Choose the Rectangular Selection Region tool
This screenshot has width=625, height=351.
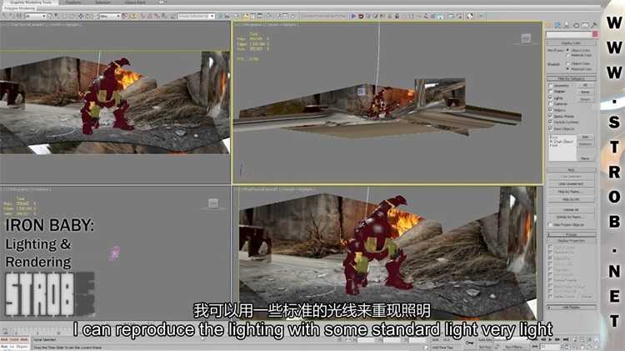pos(64,17)
